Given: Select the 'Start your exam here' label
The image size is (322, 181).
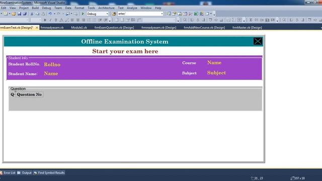Looking at the screenshot, I should tap(125, 51).
